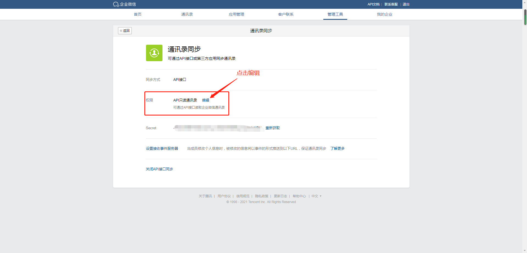
Task: Click the green 通讯录同步 contact sync icon
Action: click(154, 53)
